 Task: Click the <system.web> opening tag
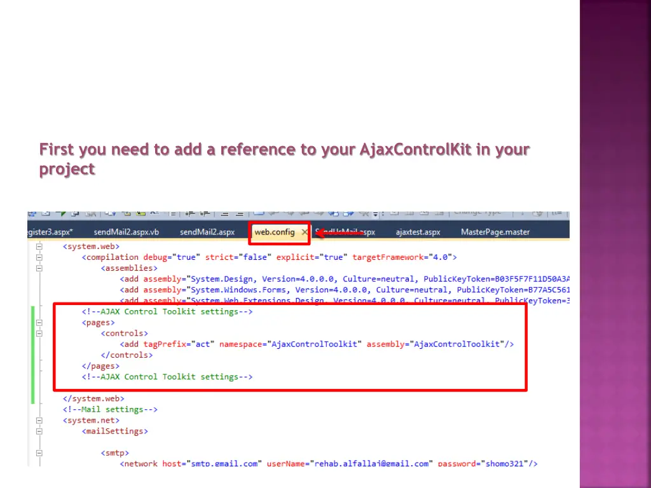[91, 247]
